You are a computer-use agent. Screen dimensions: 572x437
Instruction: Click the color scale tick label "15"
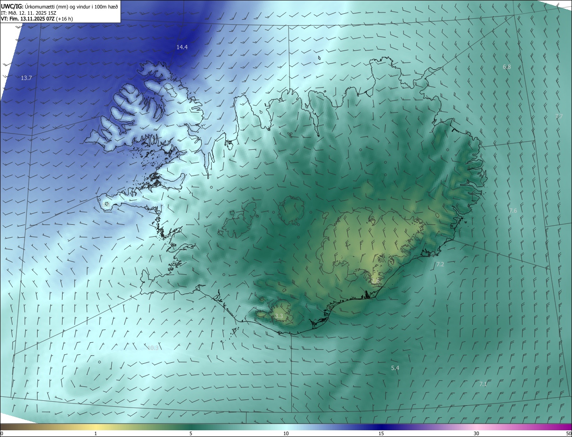tap(381, 433)
